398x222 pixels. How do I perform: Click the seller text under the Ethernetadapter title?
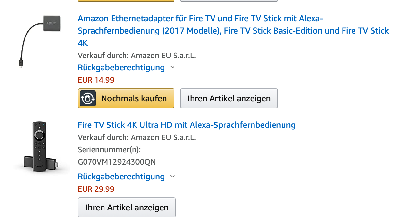pyautogui.click(x=137, y=55)
